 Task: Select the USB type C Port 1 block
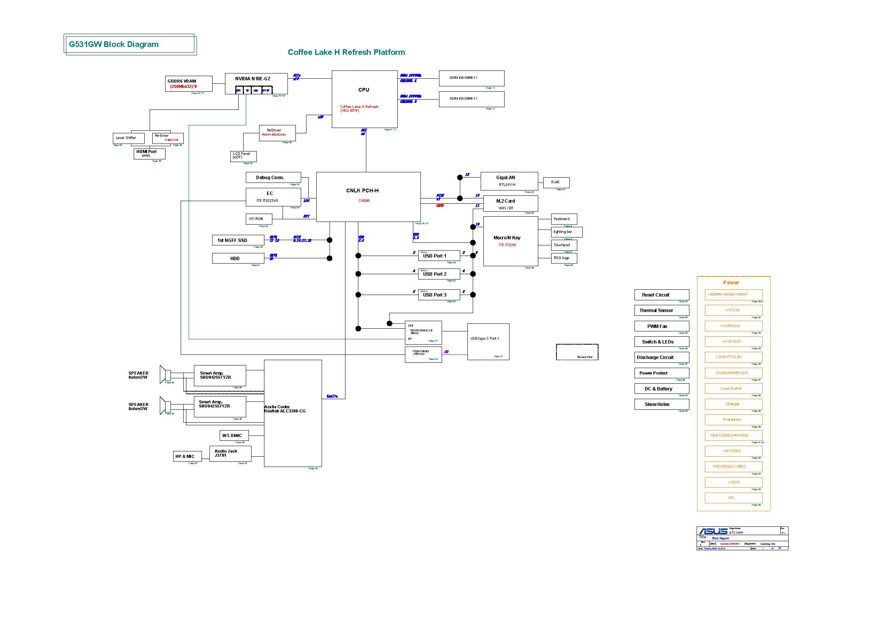488,342
